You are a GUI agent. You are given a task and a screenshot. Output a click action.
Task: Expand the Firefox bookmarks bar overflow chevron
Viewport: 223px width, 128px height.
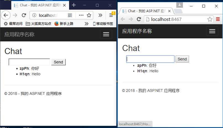pyautogui.click(x=86, y=23)
